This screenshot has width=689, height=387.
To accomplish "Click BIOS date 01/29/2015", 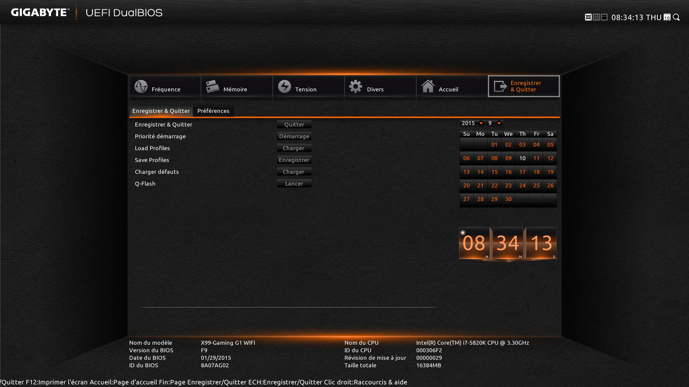I will click(216, 358).
